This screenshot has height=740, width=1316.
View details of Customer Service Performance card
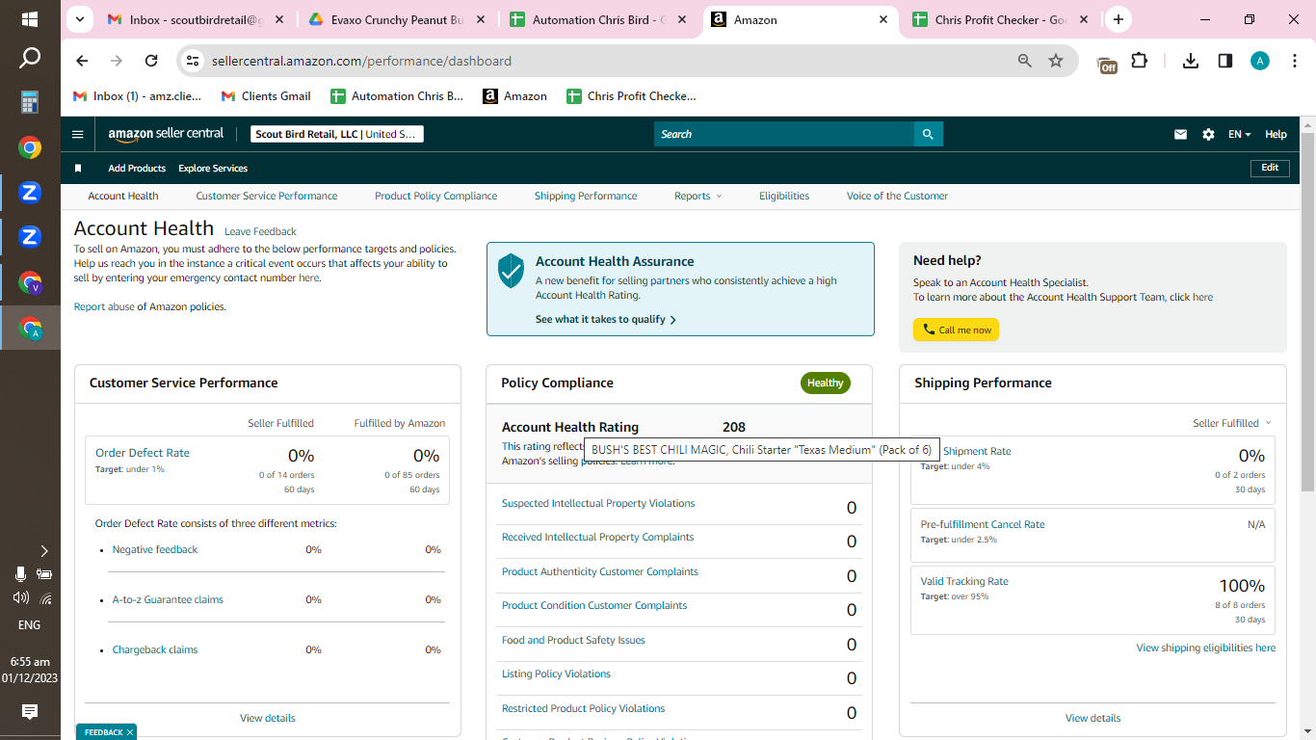click(268, 718)
